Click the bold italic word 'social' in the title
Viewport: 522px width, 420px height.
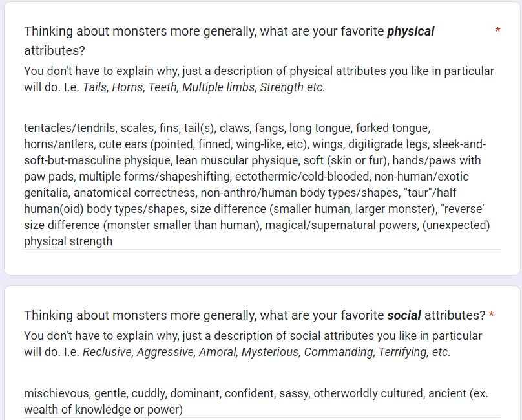pyautogui.click(x=404, y=316)
